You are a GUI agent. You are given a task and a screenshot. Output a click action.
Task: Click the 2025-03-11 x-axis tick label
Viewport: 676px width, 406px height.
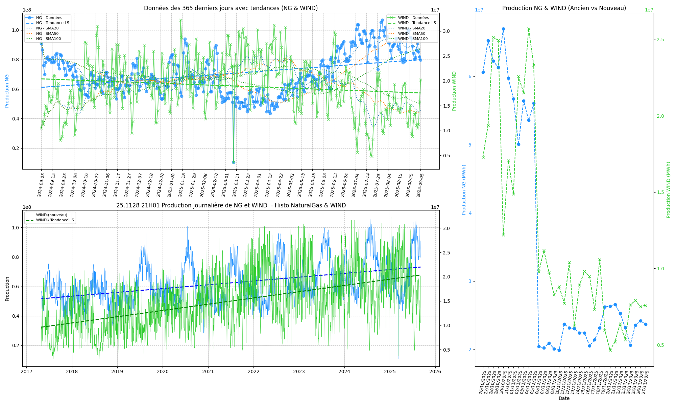pos(235,185)
